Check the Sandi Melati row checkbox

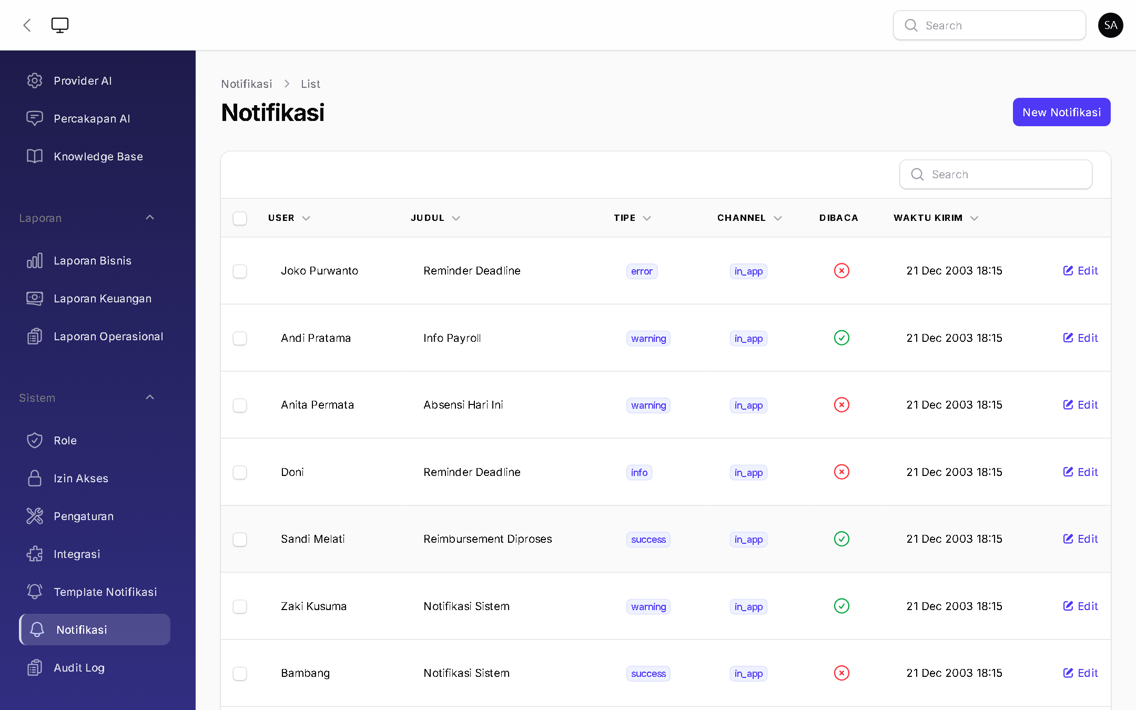point(240,540)
